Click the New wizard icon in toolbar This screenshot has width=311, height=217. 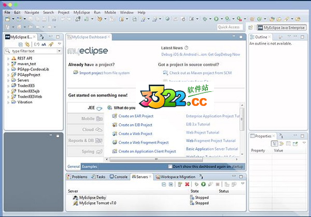click(x=8, y=19)
